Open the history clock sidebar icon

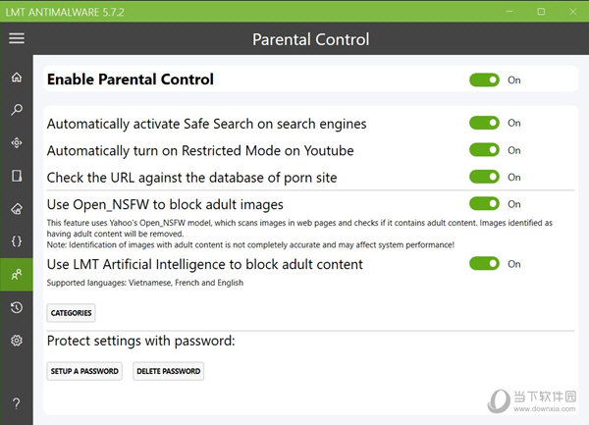[17, 307]
